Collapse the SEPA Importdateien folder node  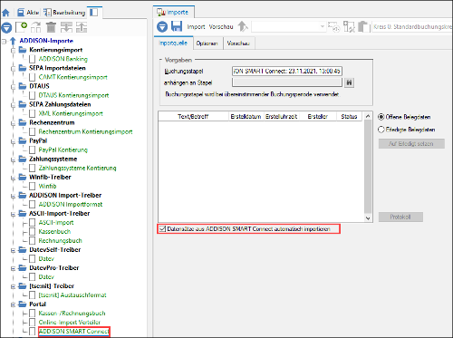[x=13, y=68]
